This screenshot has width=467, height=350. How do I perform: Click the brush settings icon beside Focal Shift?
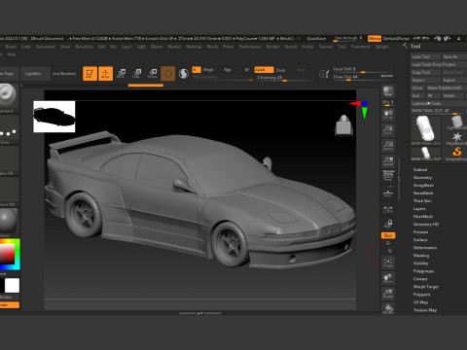coord(324,74)
